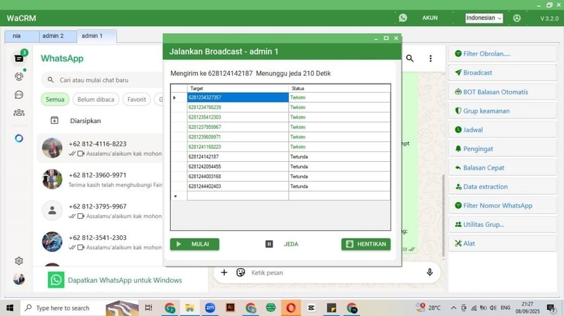
Task: Open the profile picture in sidebar
Action: click(x=19, y=279)
